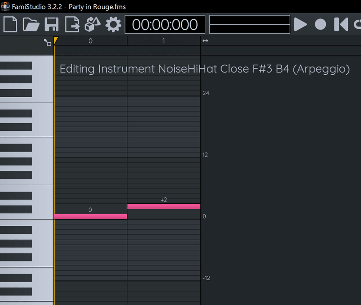Image resolution: width=361 pixels, height=305 pixels.
Task: Rewind to the beginning
Action: [341, 24]
